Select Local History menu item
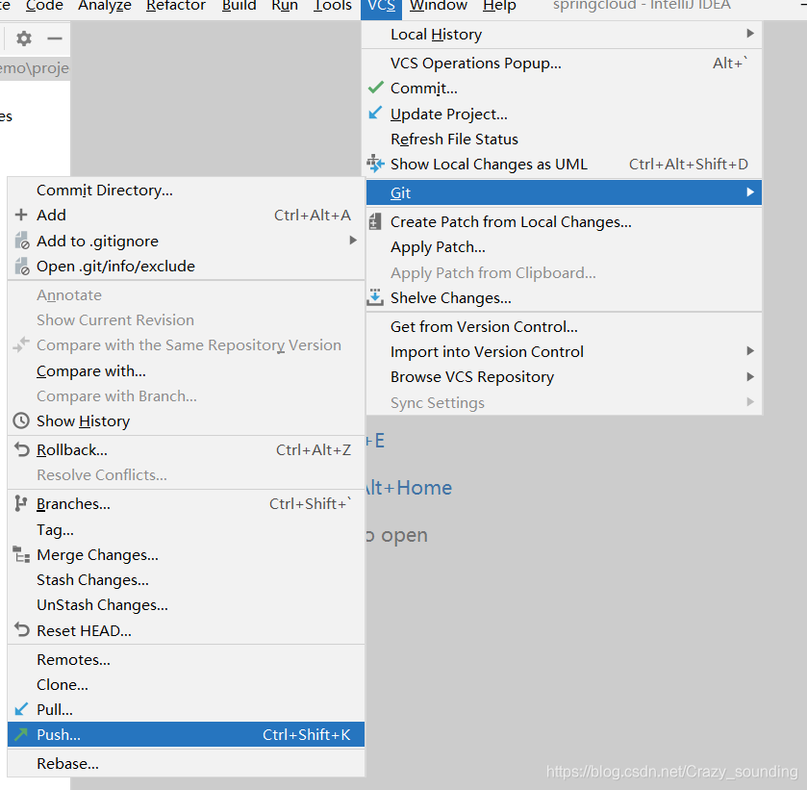 tap(562, 35)
